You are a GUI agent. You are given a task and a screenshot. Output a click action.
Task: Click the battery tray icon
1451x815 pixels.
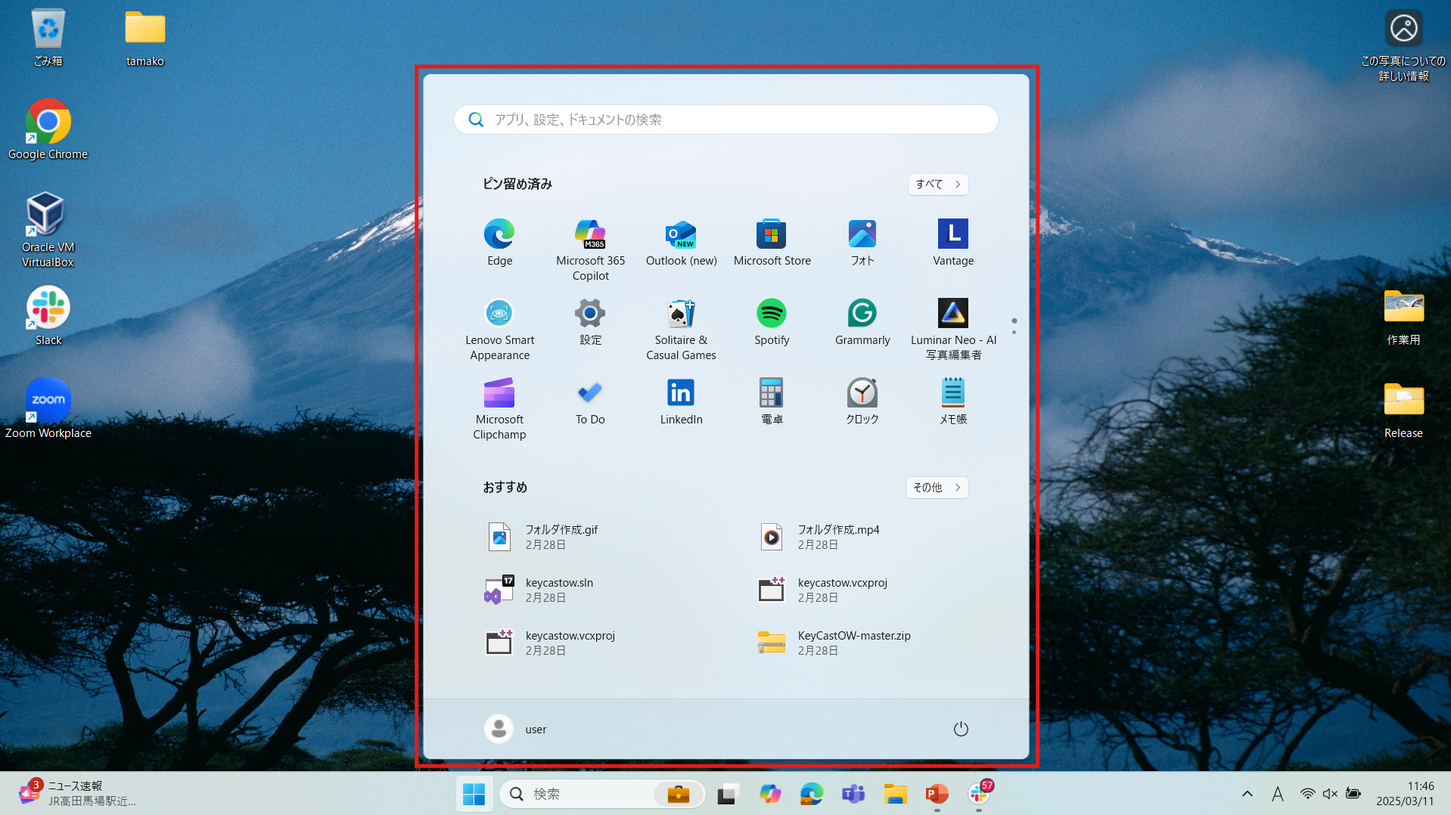[1353, 794]
